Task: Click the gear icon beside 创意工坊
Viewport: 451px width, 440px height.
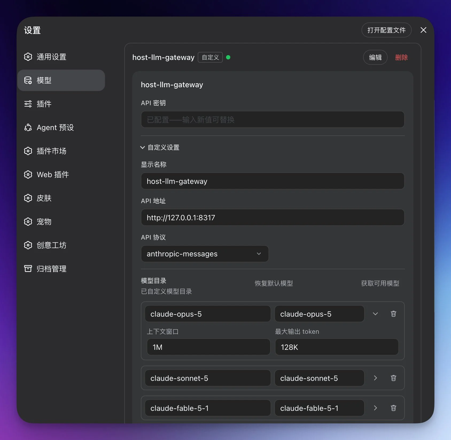Action: [28, 245]
